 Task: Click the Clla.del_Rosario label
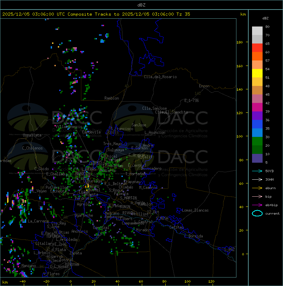(x=160, y=77)
